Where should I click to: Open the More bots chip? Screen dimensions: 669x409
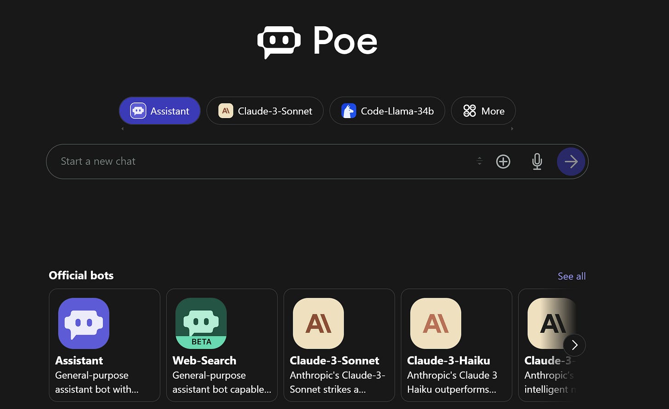[483, 111]
